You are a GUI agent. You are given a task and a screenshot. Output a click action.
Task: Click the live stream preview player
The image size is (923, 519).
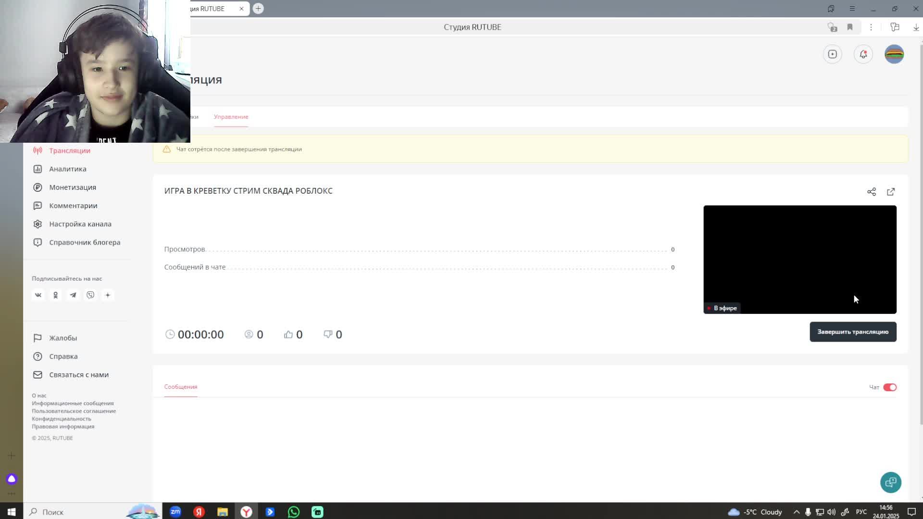click(800, 259)
